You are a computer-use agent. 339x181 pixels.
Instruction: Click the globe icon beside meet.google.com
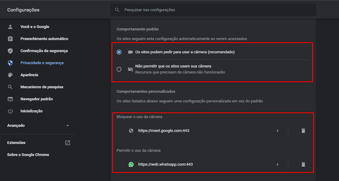click(x=131, y=131)
